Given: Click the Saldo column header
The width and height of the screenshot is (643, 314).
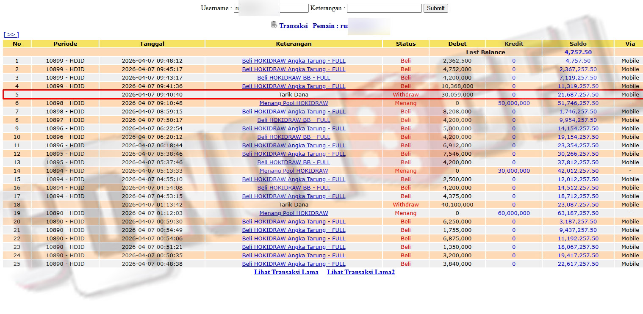Looking at the screenshot, I should point(578,44).
